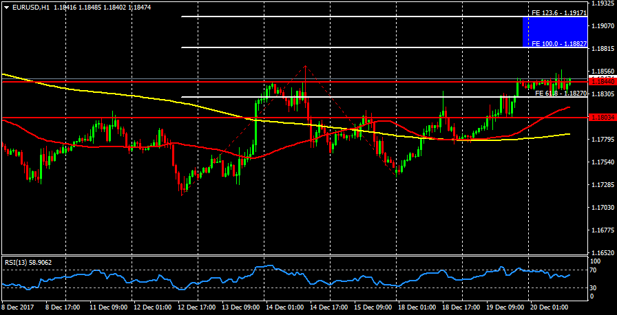The image size is (617, 315).
Task: Click the last price 1.18474 in header
Action: point(136,7)
